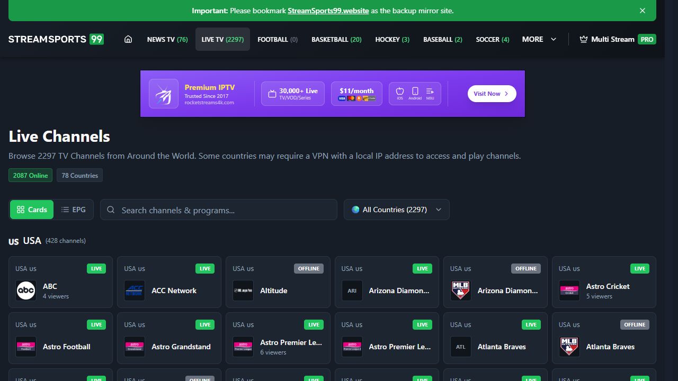678x381 pixels.
Task: Open the HOCKEY tab
Action: [x=392, y=39]
